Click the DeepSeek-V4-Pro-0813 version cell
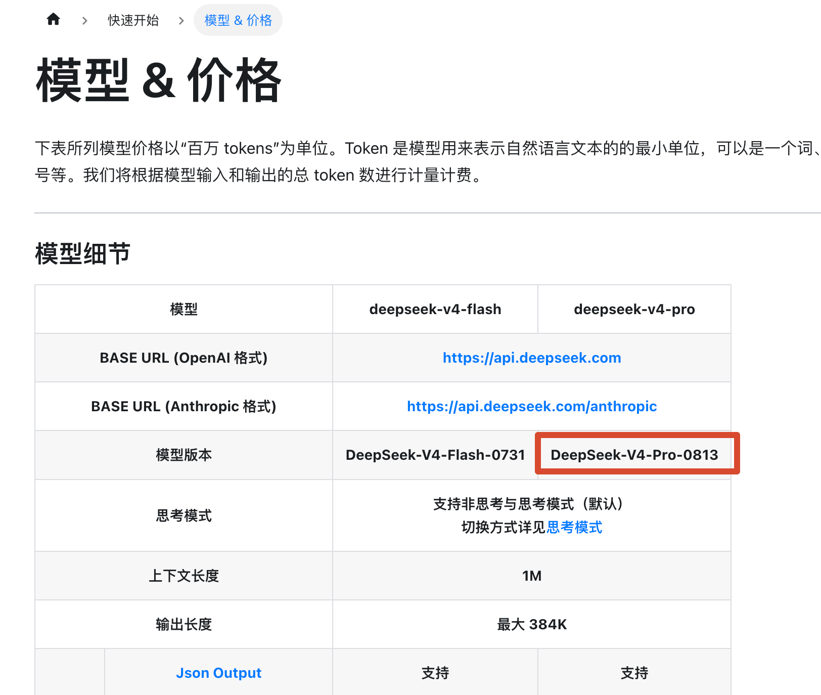 pyautogui.click(x=634, y=455)
